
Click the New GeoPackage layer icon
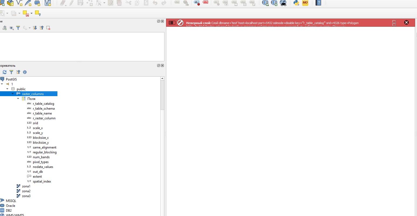tap(10, 3)
